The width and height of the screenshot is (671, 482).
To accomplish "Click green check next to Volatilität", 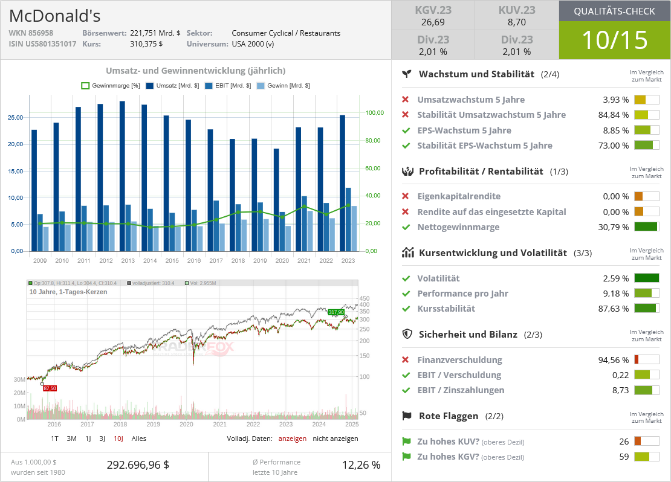I will (406, 278).
